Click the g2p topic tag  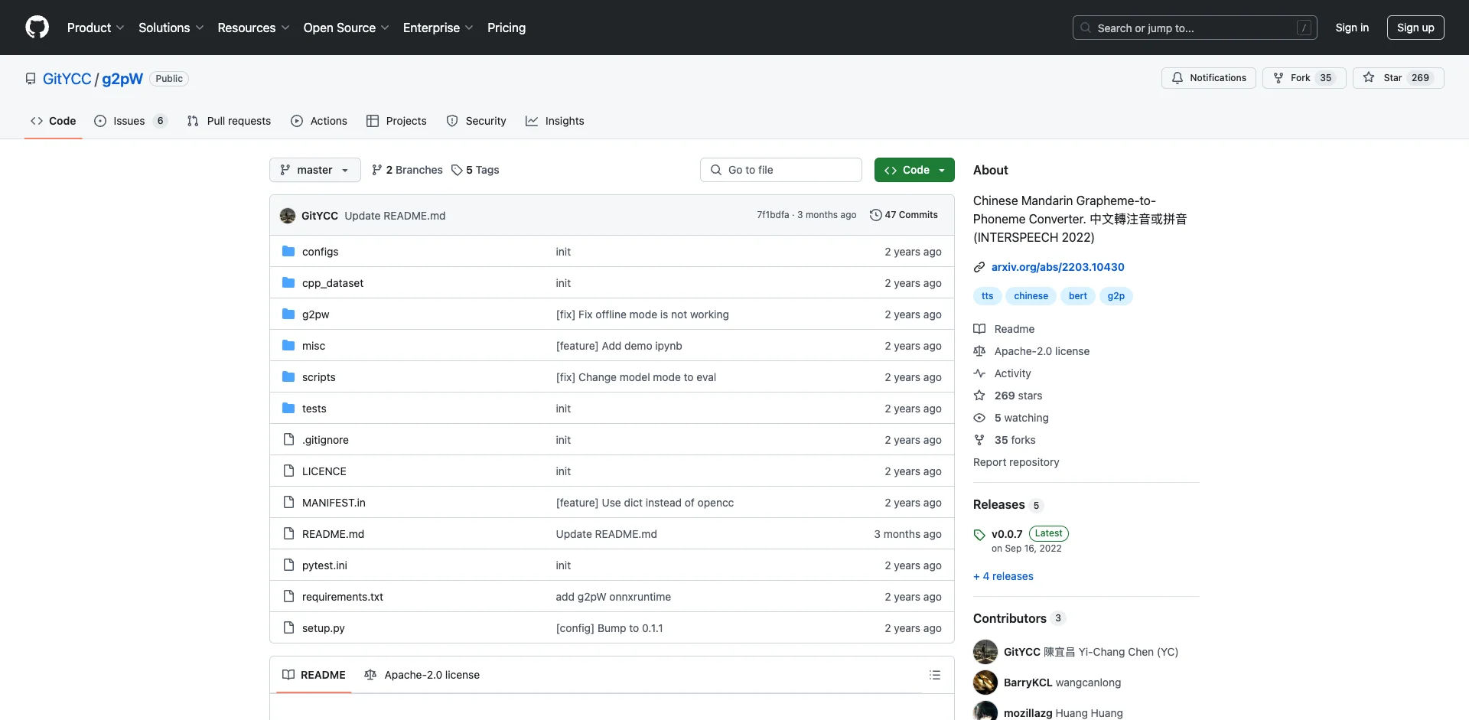coord(1116,296)
